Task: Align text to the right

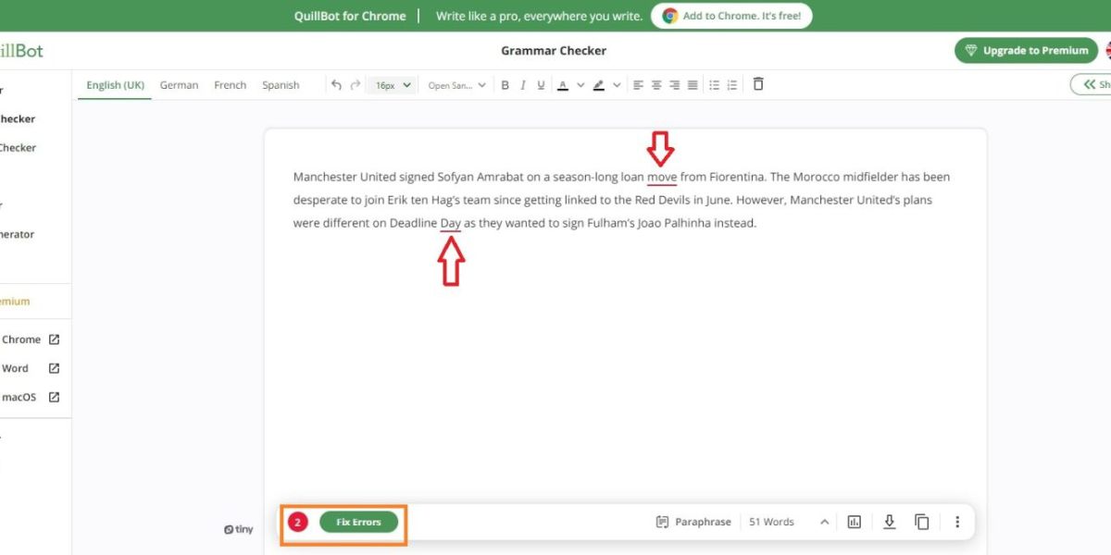Action: [675, 85]
